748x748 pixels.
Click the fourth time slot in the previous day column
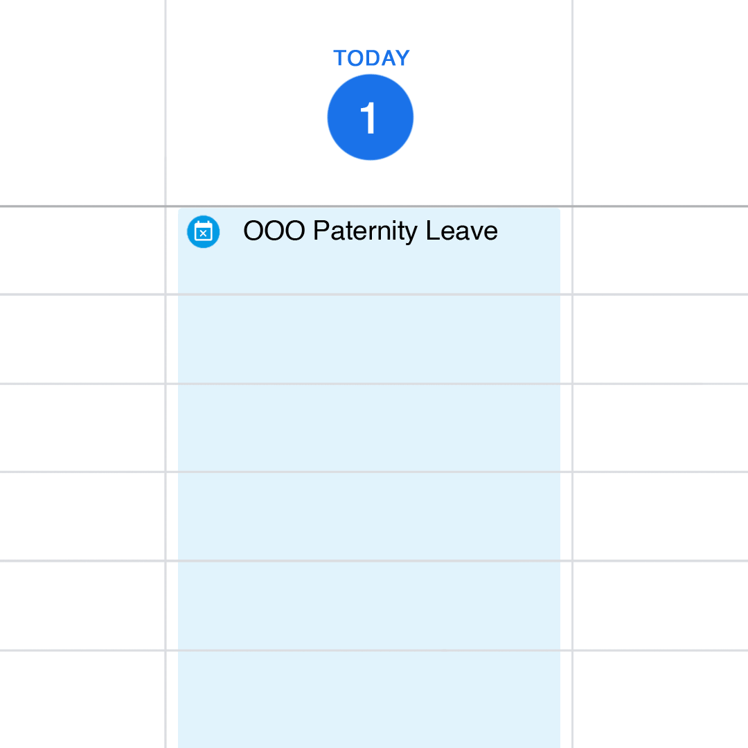82,516
